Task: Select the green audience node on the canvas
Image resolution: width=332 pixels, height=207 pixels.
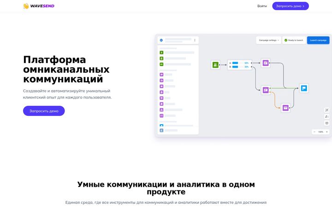Action: pos(215,65)
